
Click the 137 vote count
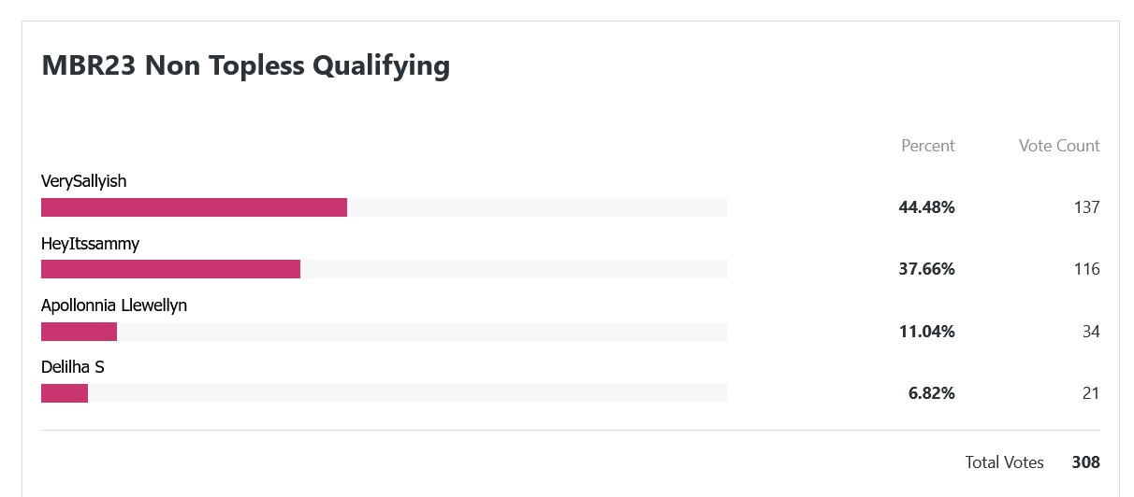tap(1087, 207)
